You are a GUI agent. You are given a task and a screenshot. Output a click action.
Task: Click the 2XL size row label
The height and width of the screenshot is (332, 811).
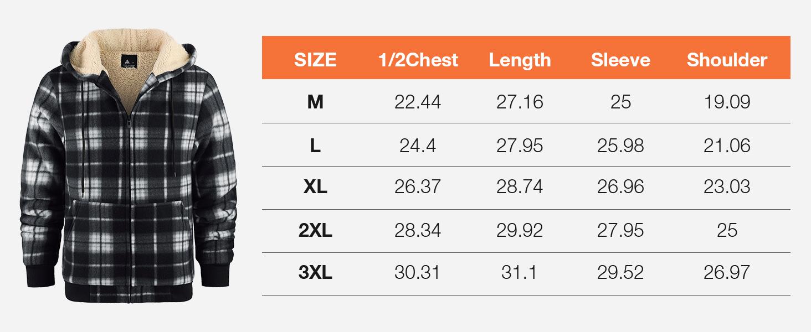coord(315,230)
